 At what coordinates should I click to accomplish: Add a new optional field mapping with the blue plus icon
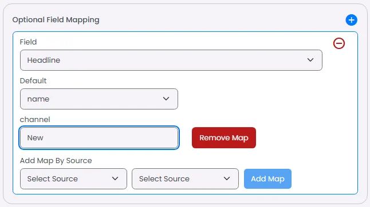point(351,20)
